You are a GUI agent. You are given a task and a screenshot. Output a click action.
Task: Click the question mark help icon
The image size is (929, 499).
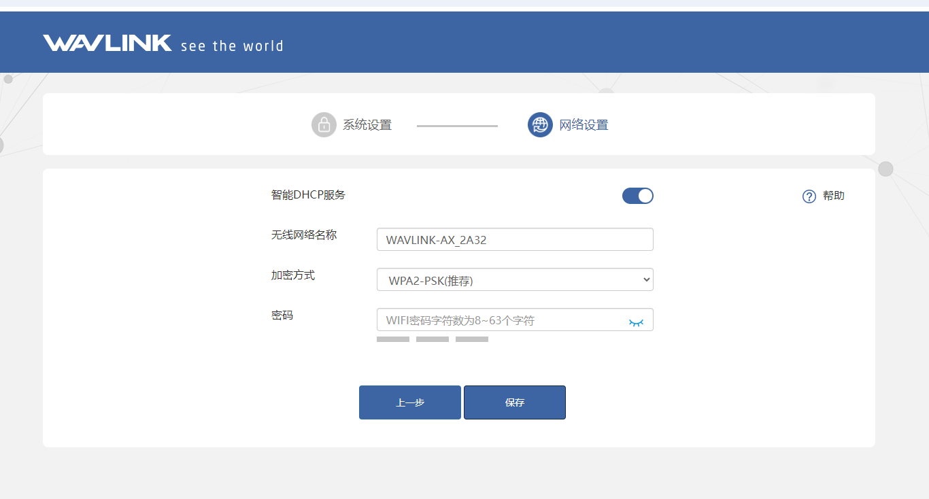(x=809, y=196)
